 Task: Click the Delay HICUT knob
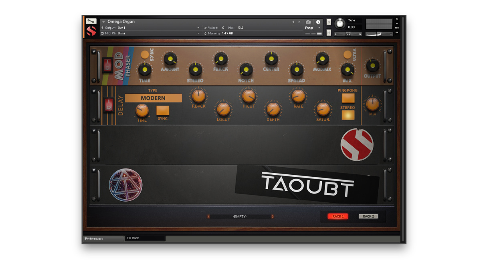(x=249, y=96)
